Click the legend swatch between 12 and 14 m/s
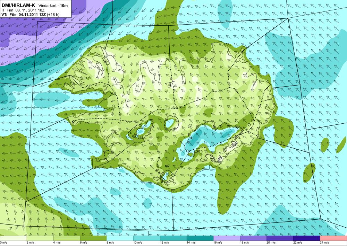 pos(173,238)
